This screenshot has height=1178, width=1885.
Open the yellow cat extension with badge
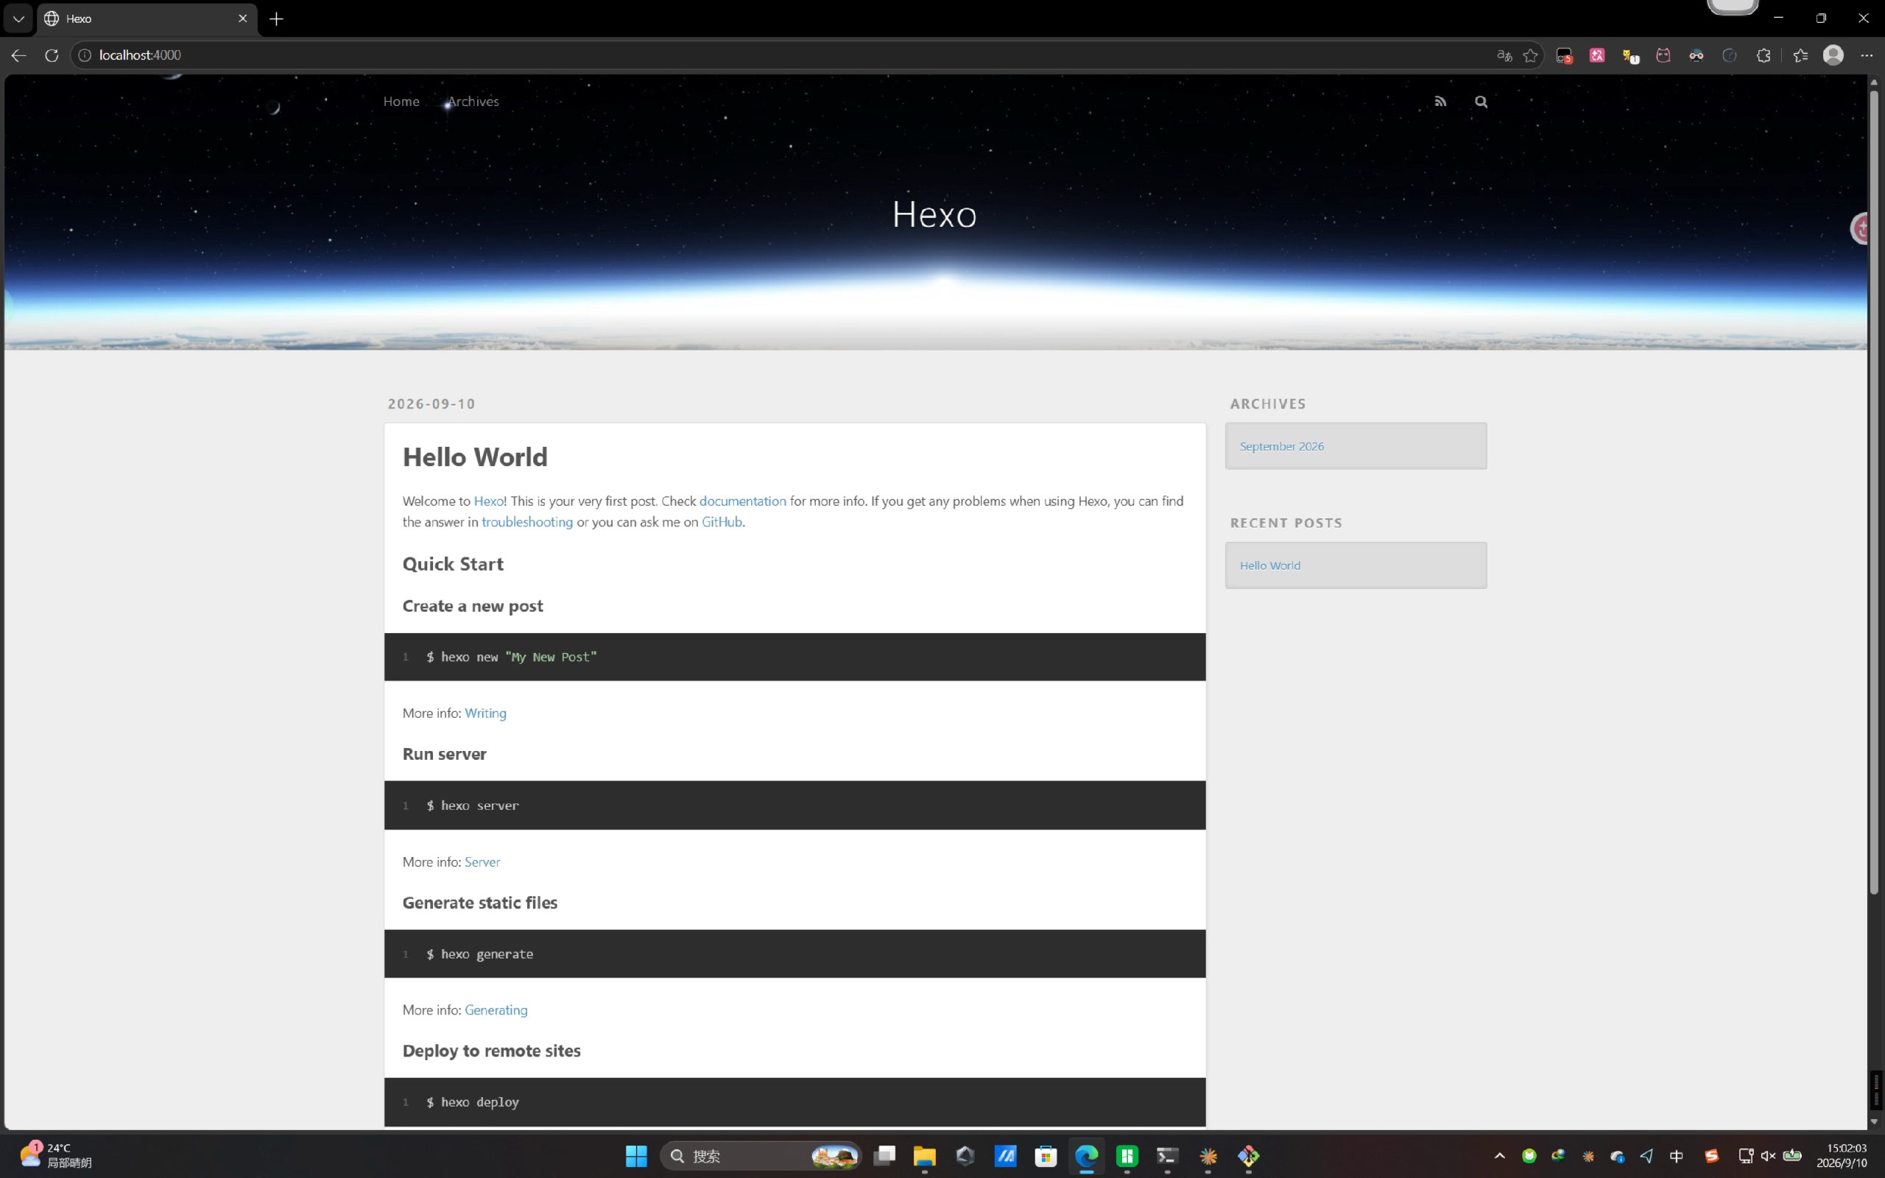pos(1630,55)
